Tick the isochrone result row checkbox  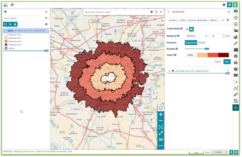pos(169,71)
